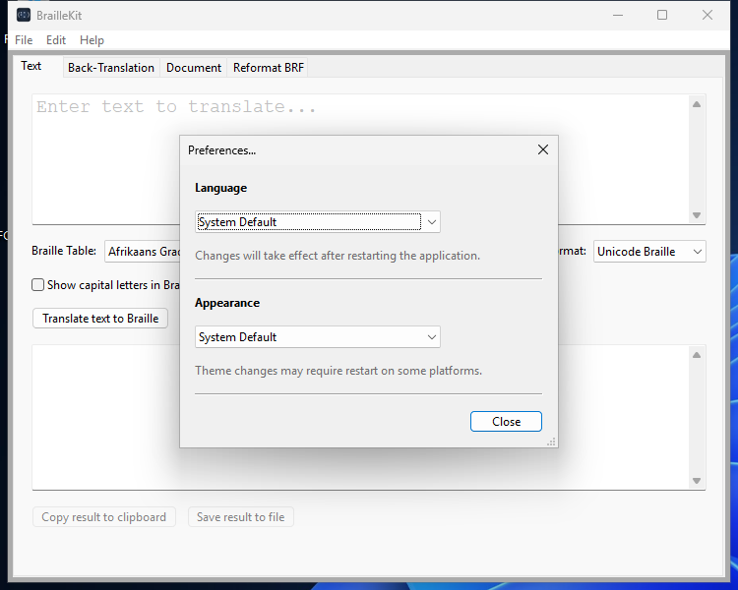Open the File menu
The image size is (738, 590).
tap(24, 40)
